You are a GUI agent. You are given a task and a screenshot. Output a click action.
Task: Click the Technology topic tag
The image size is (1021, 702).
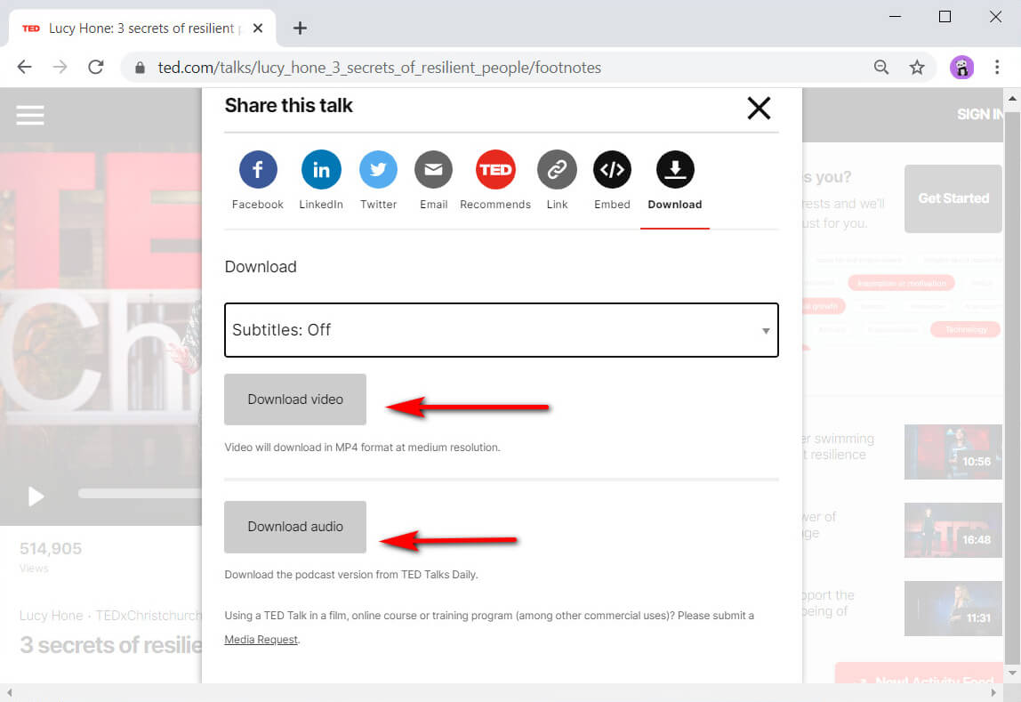(x=966, y=329)
